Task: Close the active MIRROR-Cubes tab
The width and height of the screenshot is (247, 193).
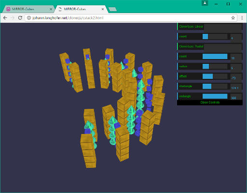Action: [x=103, y=9]
